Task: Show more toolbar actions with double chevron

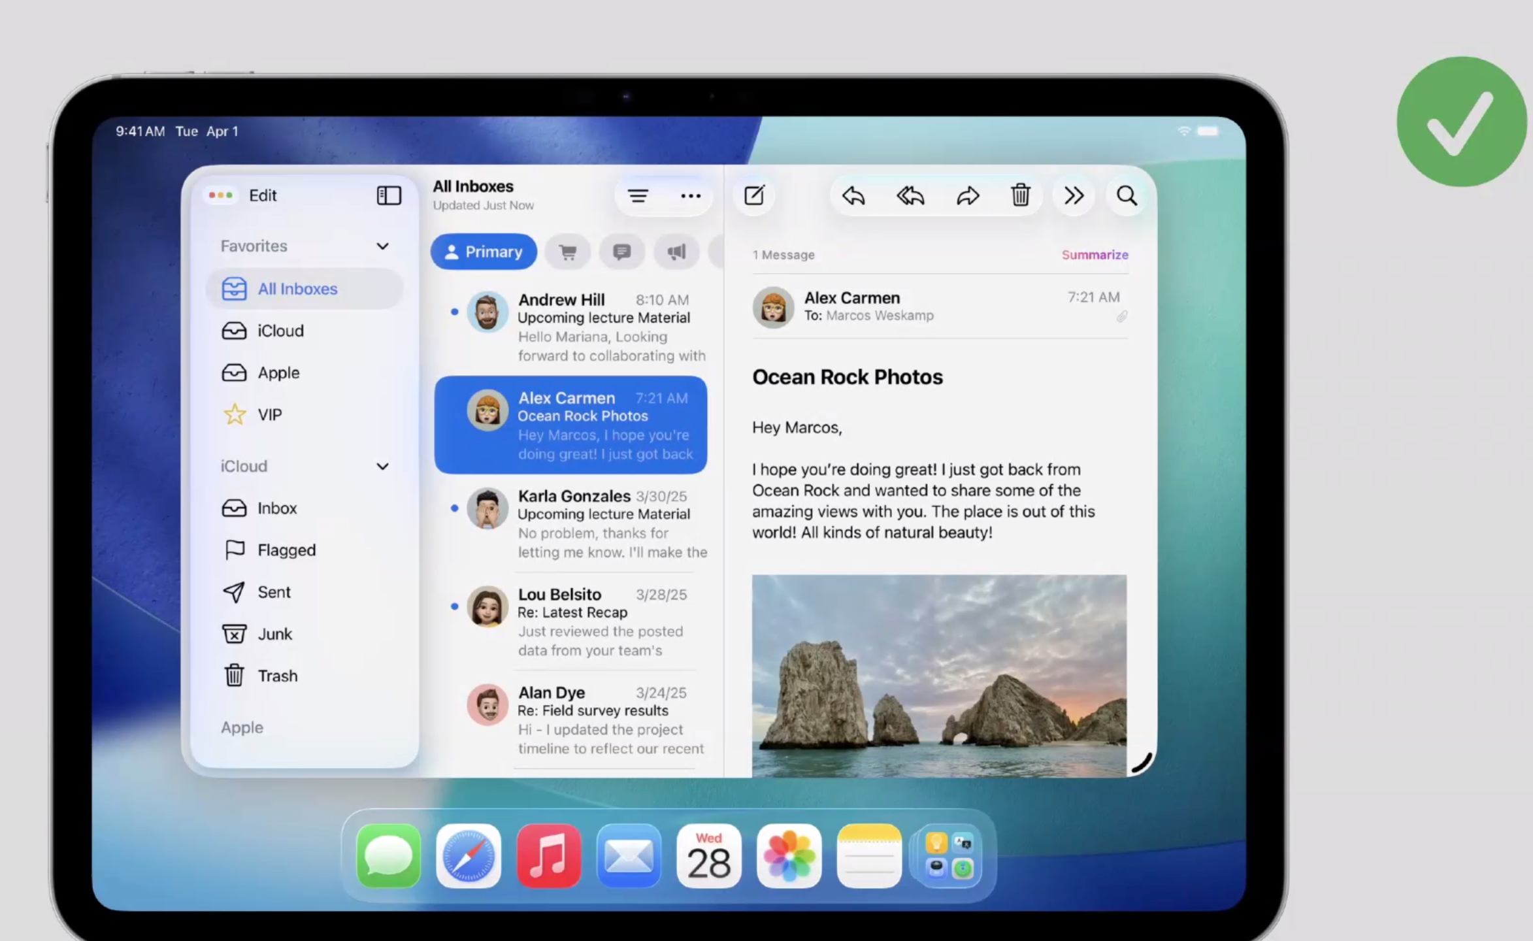Action: click(1074, 195)
